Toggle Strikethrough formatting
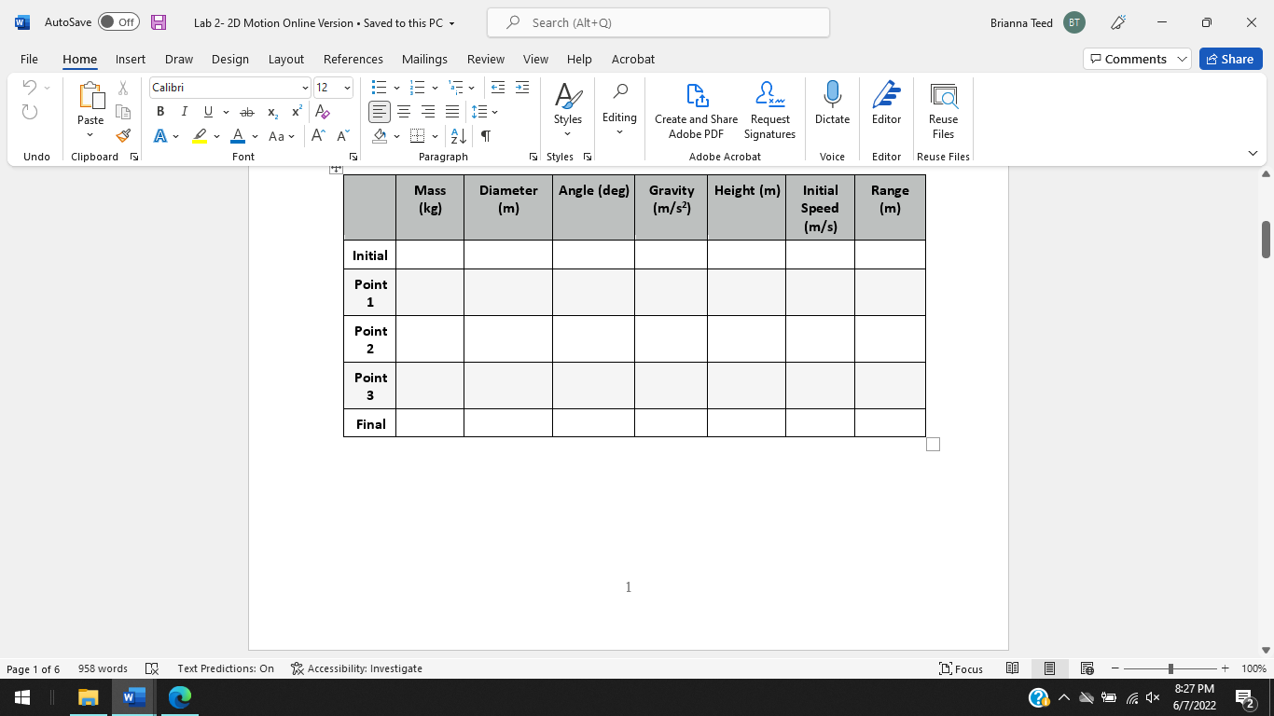This screenshot has height=716, width=1274. 247,112
